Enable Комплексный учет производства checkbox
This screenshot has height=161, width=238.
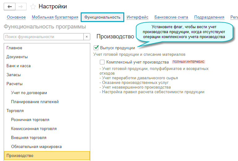102,62
